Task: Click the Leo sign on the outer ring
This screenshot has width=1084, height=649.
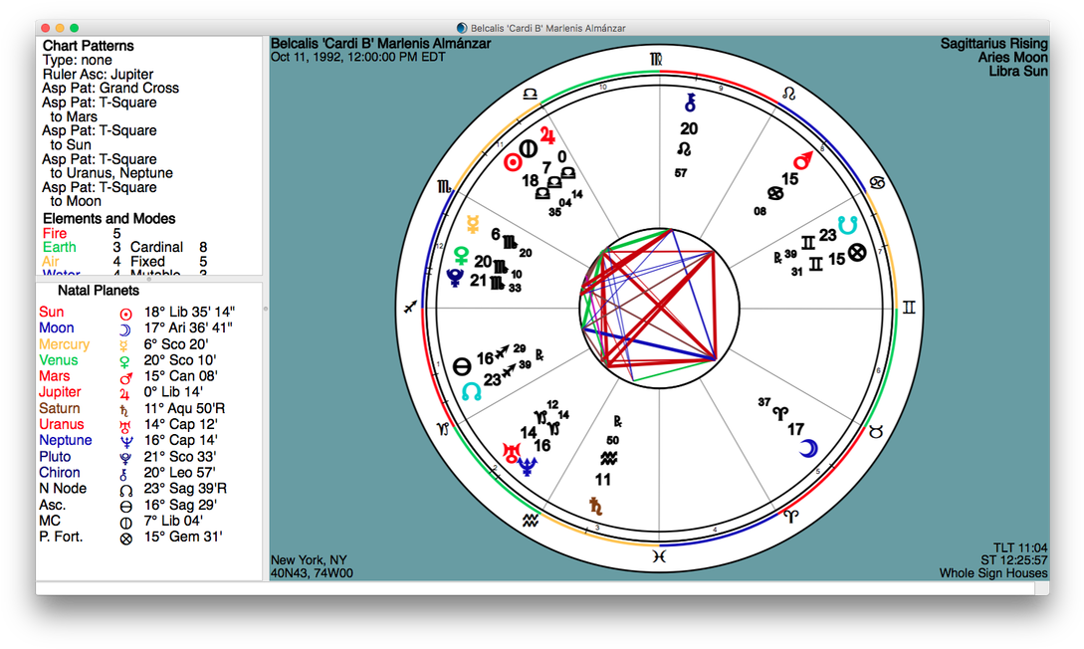Action: (x=788, y=93)
